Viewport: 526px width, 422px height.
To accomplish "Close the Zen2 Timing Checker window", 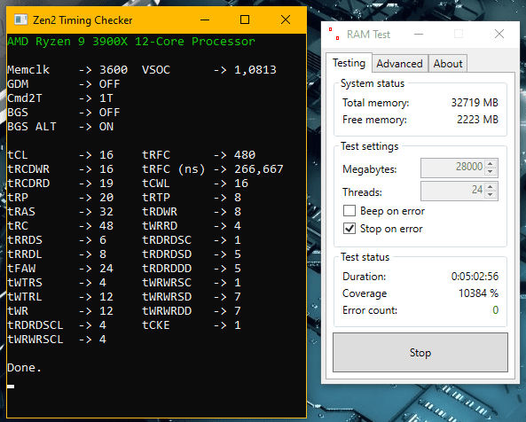I will click(x=286, y=20).
